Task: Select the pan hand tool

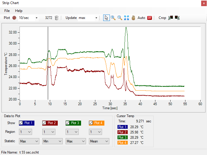Action: 134,18
